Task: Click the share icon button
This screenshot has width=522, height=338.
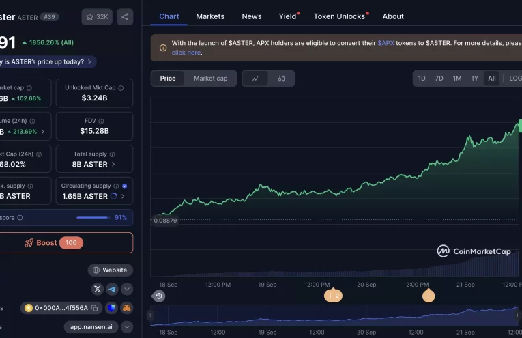Action: point(125,17)
